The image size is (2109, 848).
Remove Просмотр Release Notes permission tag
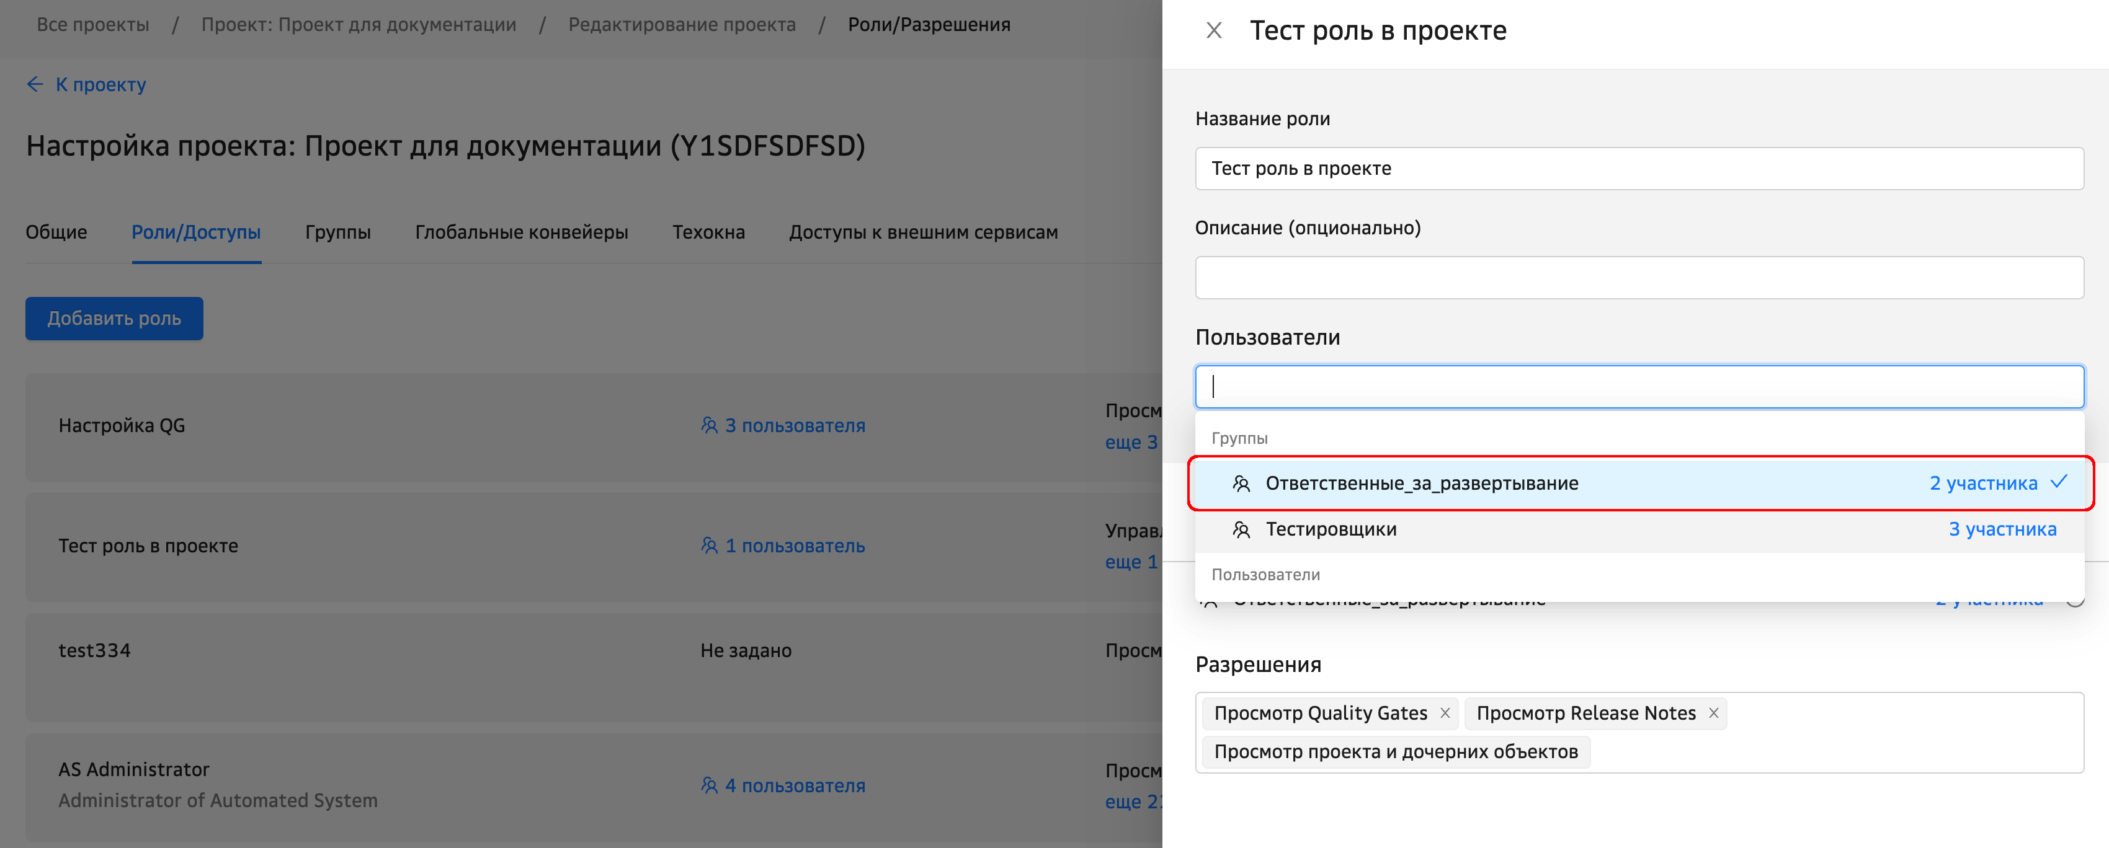pos(1713,713)
